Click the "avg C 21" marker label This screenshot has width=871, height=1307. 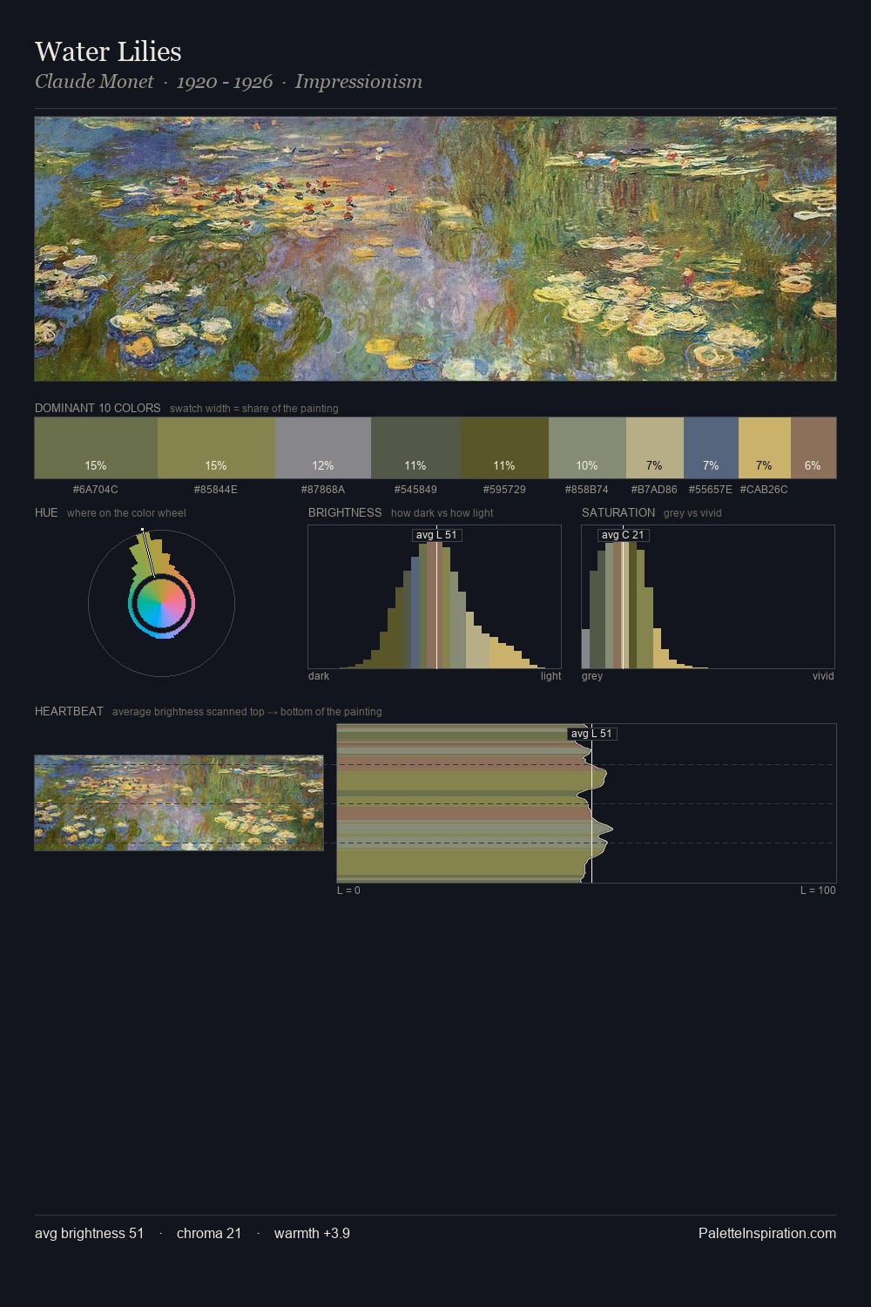click(x=623, y=535)
